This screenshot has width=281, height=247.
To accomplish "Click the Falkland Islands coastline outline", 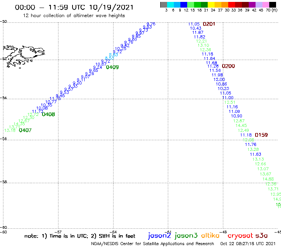I will (24, 56).
